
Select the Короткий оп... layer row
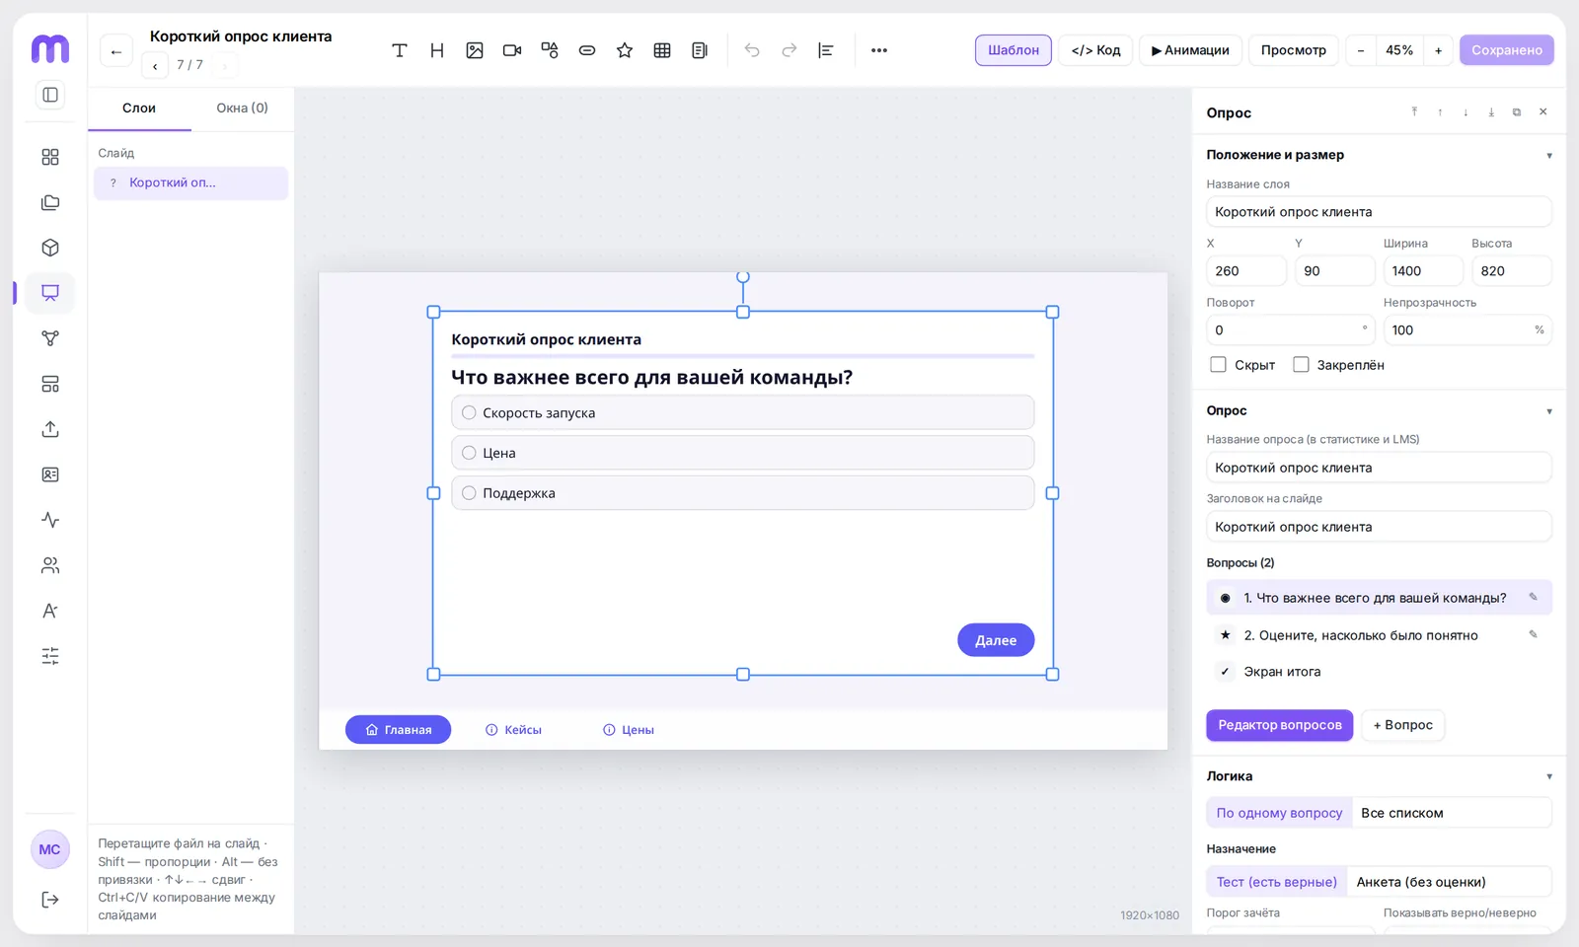coord(190,183)
